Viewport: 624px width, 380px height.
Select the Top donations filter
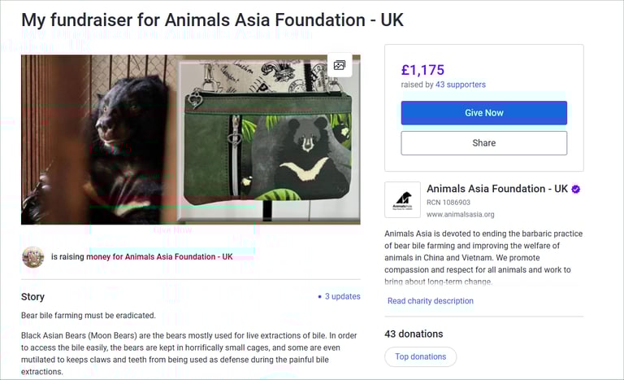[x=420, y=356]
